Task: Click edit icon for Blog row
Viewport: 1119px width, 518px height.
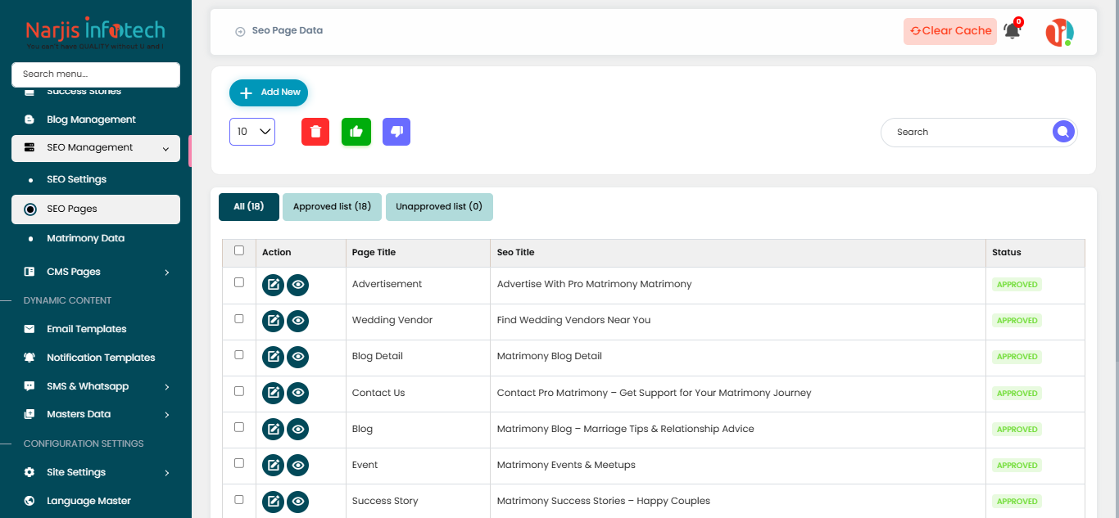Action: pos(273,429)
